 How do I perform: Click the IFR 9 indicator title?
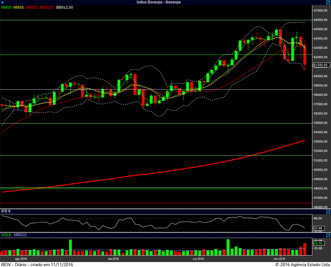[x=6, y=211]
